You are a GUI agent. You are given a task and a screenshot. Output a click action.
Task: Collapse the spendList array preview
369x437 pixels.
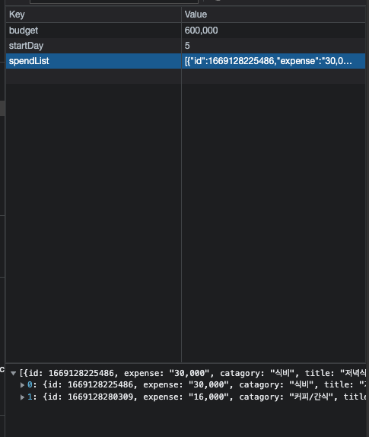point(13,373)
